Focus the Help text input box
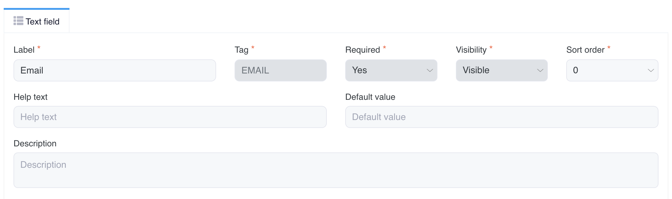Viewport: 672px width, 199px height. pos(170,117)
